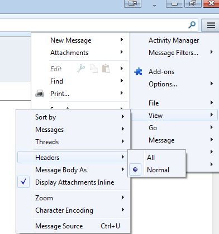
Task: Expand the Zoom submenu arrow
Action: [123, 198]
